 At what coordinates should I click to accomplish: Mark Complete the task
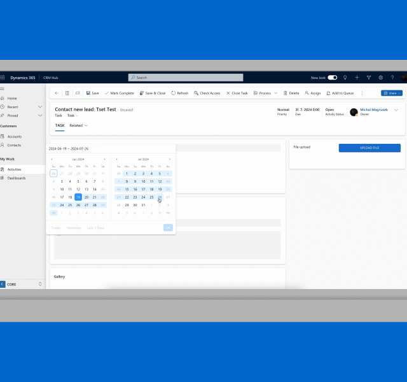click(120, 93)
